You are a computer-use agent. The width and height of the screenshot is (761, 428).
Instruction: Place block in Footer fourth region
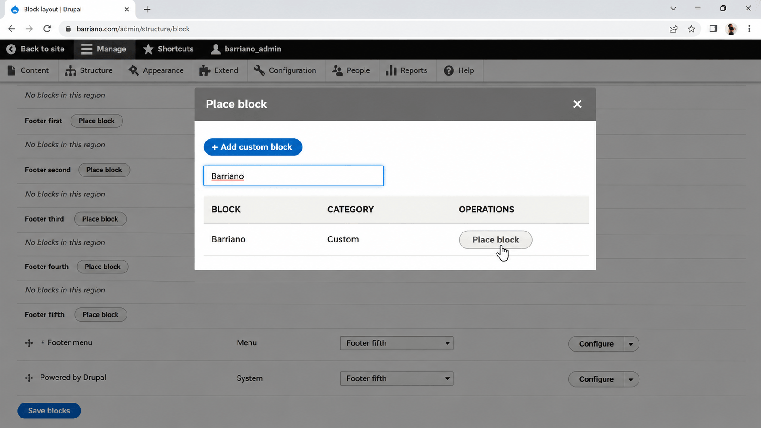pyautogui.click(x=102, y=267)
